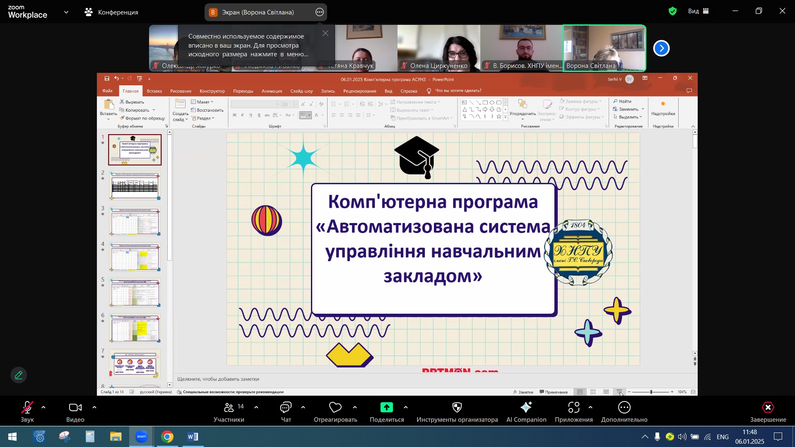Open the Zoom annotation pencil tool
The width and height of the screenshot is (795, 447).
click(x=19, y=375)
